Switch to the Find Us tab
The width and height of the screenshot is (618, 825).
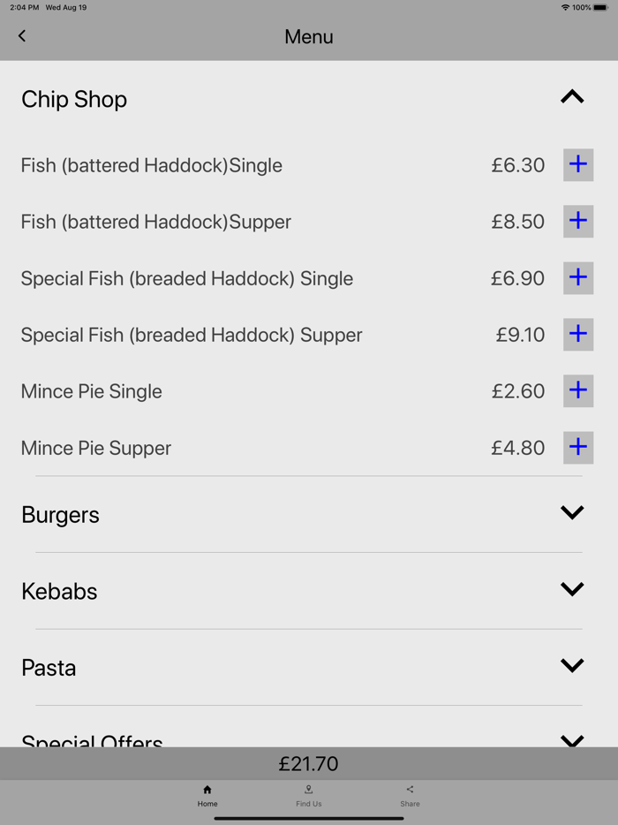tap(309, 796)
